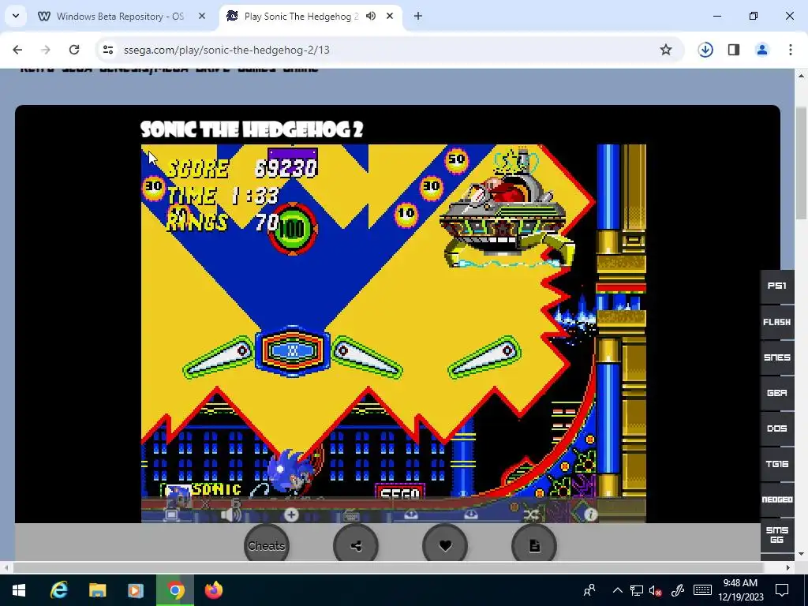The image size is (808, 606).
Task: View site information icon in address bar
Action: point(107,50)
